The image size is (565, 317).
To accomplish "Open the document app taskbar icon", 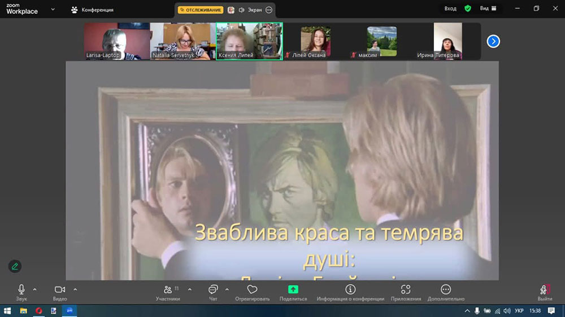I will pos(53,311).
